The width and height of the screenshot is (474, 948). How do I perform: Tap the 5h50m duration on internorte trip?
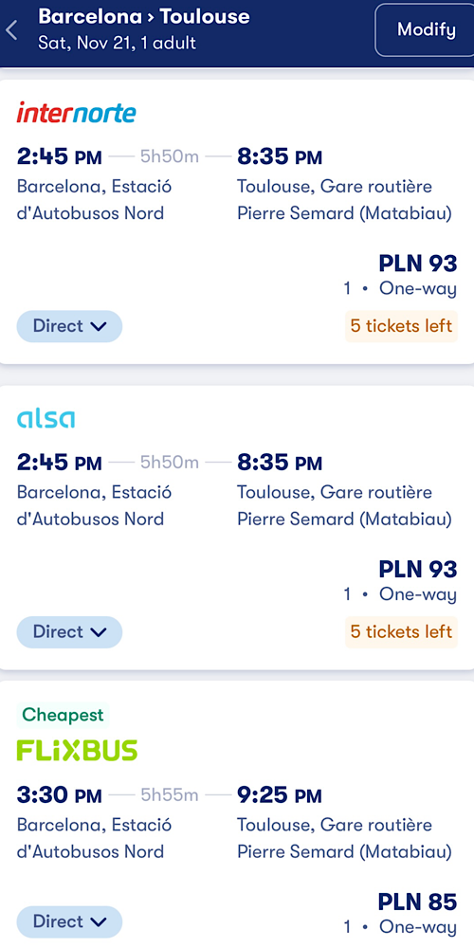pyautogui.click(x=170, y=157)
